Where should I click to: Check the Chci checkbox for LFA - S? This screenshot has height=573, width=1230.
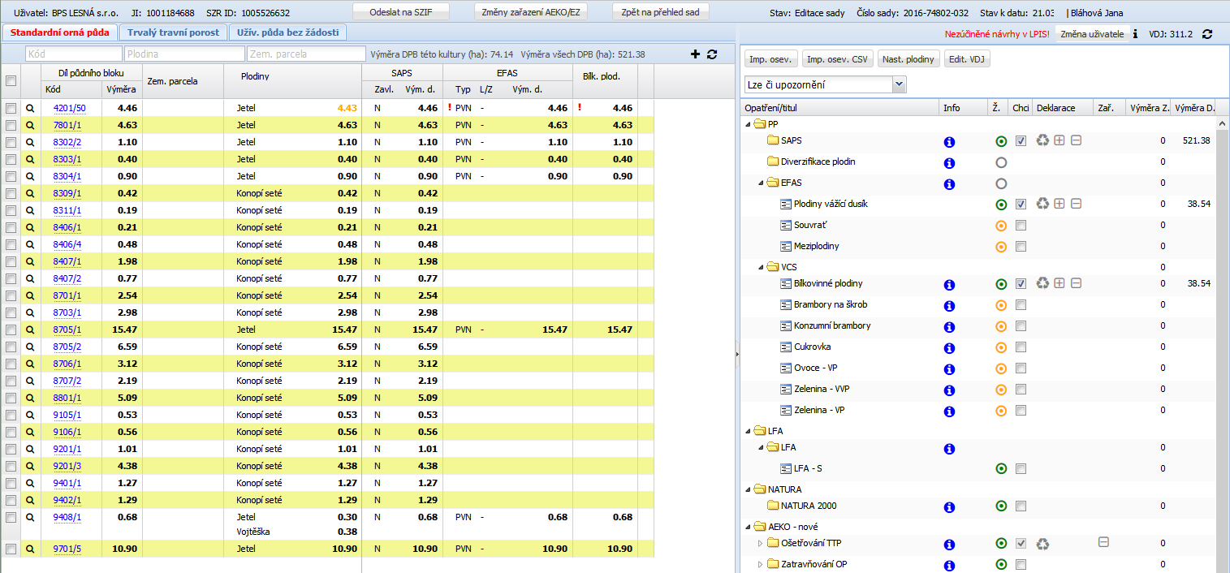(1021, 469)
